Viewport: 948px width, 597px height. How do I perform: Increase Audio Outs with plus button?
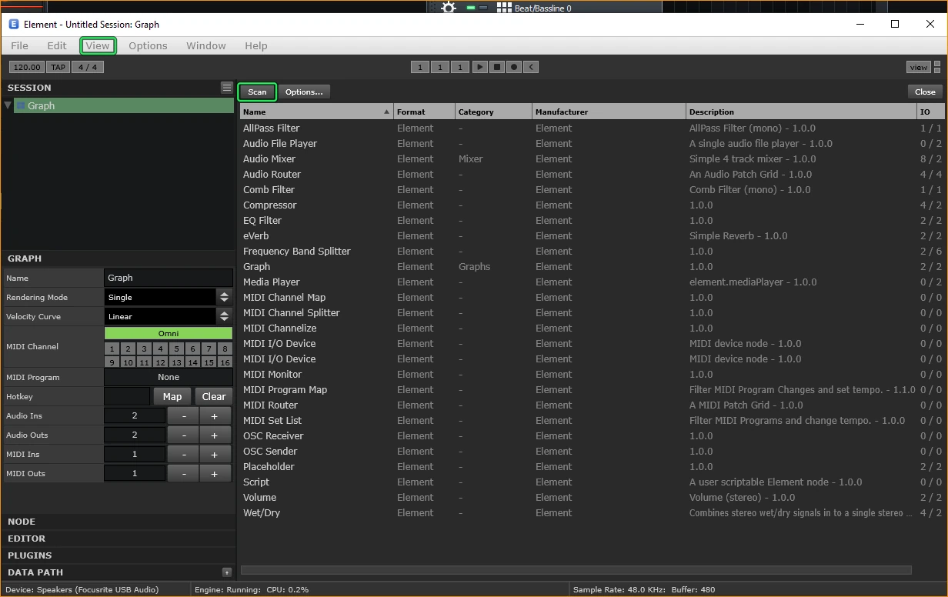(x=215, y=435)
